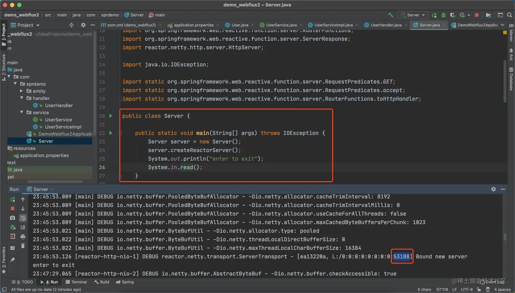Print the console output

(23, 236)
